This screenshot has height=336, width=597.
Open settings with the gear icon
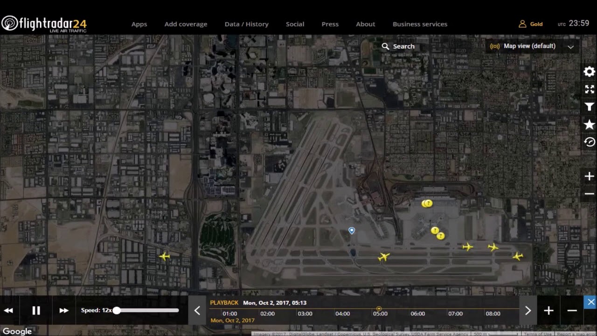coord(590,71)
